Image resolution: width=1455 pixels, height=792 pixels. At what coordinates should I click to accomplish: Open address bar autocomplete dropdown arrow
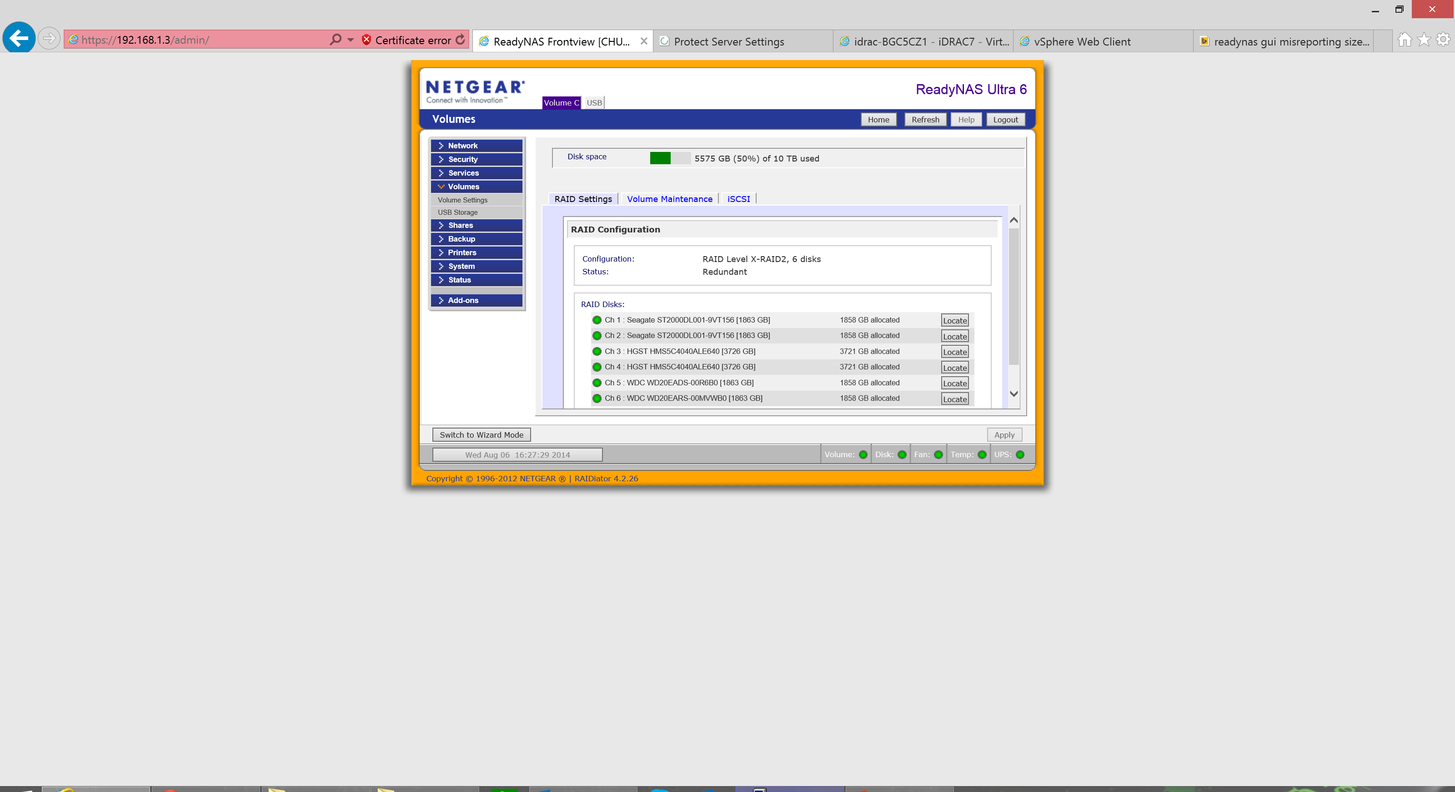pos(350,40)
